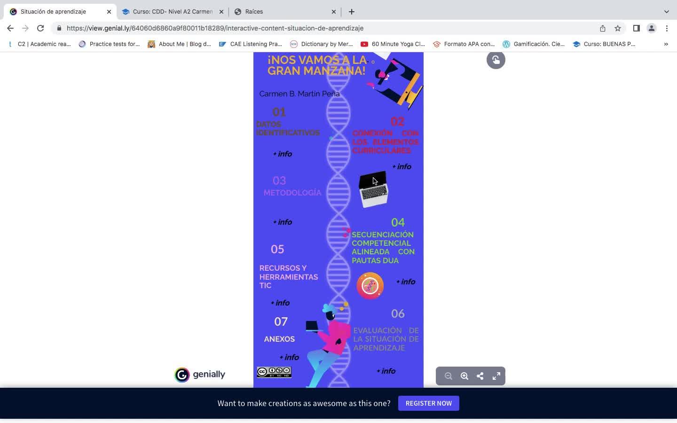Bookmark this page with the star

(618, 28)
